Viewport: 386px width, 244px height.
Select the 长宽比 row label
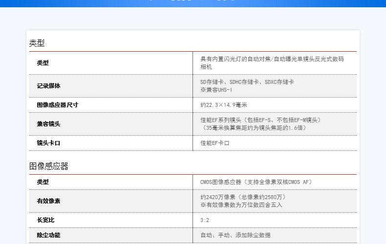(45, 220)
